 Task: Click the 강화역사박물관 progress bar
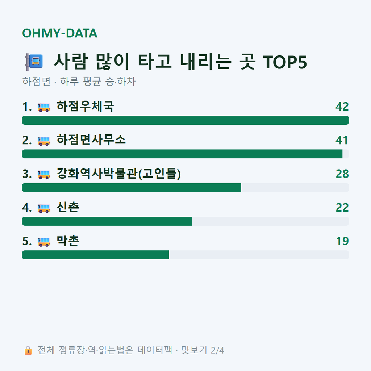(x=185, y=188)
